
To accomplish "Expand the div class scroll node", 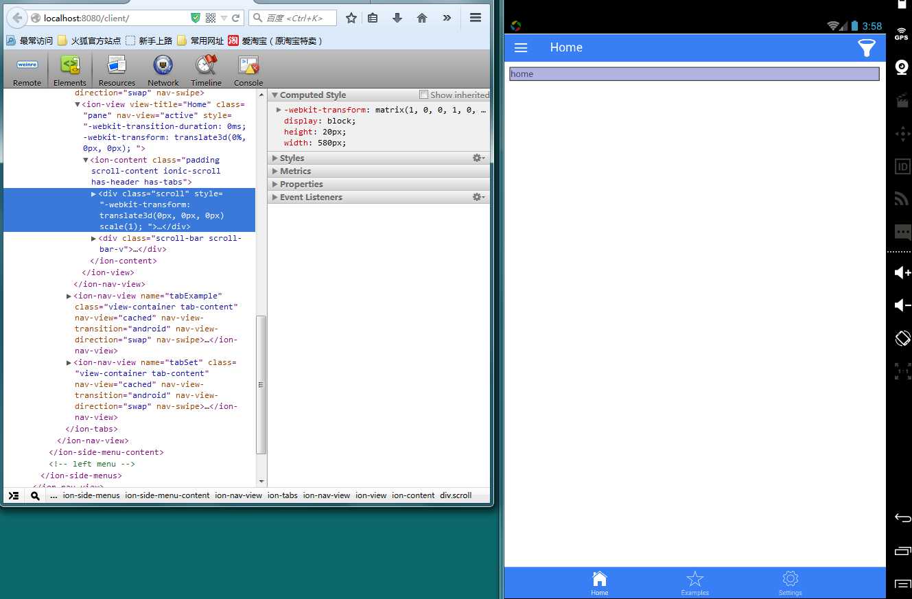I will (x=94, y=194).
